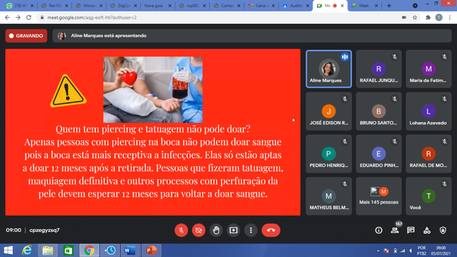The width and height of the screenshot is (457, 257).
Task: Bookmark this page with the star icon
Action: [415, 17]
